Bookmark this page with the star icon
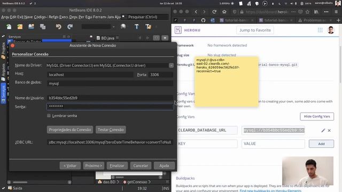342x192 pixels. 307,12
